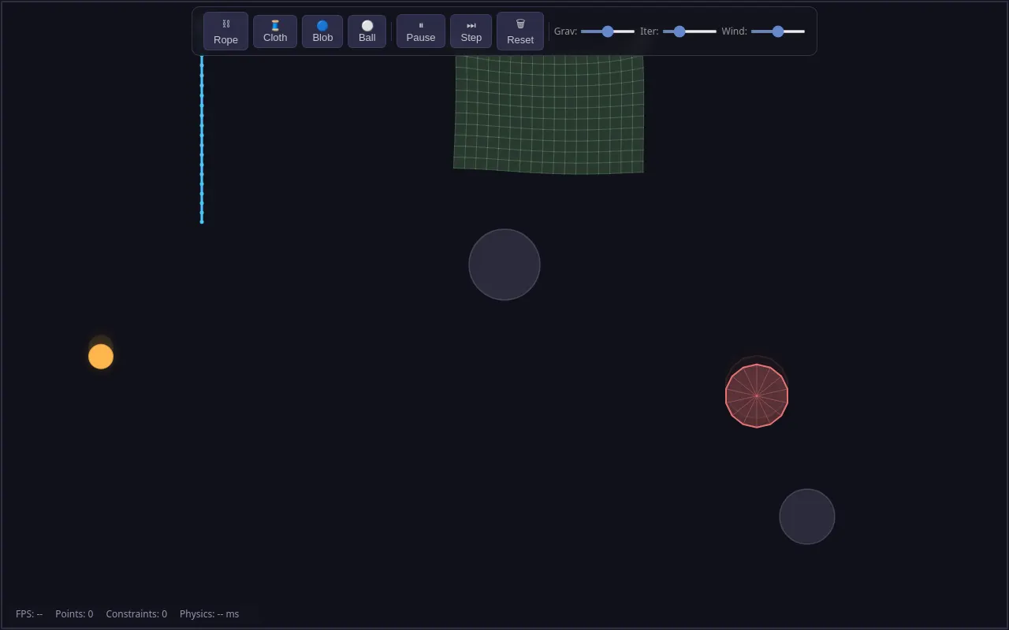Click the gray circle obstacle below the red blob
The height and width of the screenshot is (630, 1009).
(807, 517)
